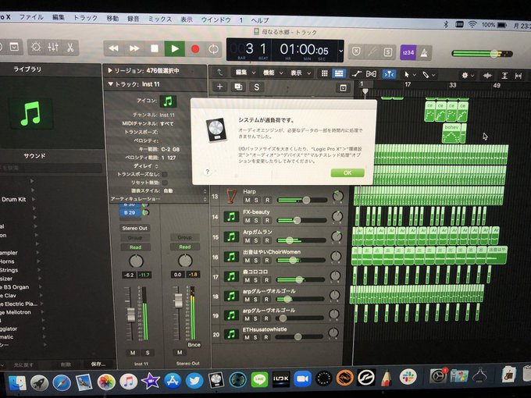Click the purple 1234 count-in button

coord(408,52)
